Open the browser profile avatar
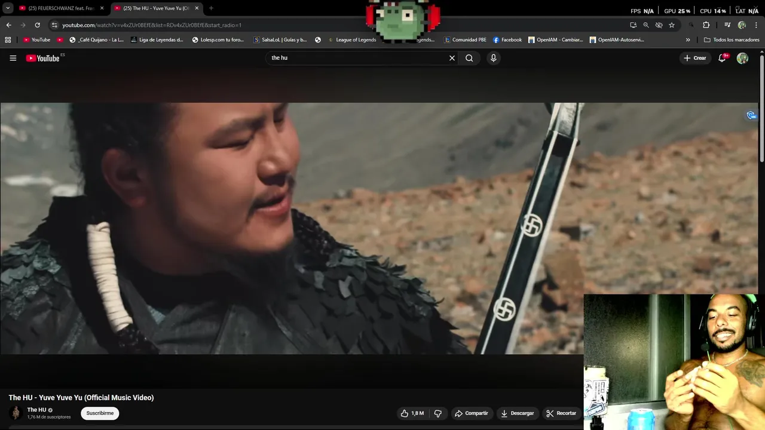This screenshot has width=765, height=430. coord(742,25)
